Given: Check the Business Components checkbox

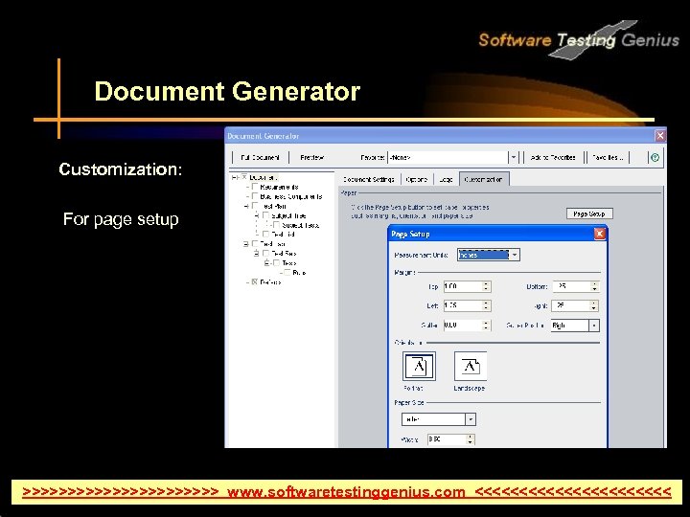Looking at the screenshot, I should (254, 196).
